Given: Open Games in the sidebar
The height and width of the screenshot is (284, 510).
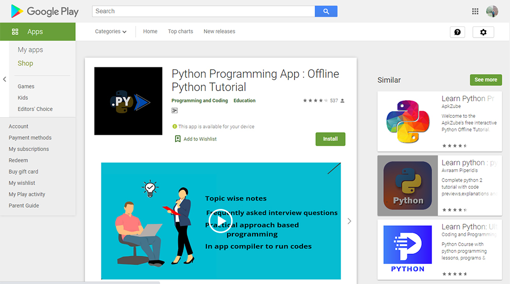Looking at the screenshot, I should 26,86.
